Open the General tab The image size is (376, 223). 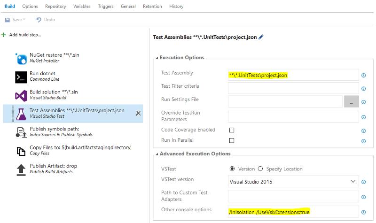coord(128,7)
